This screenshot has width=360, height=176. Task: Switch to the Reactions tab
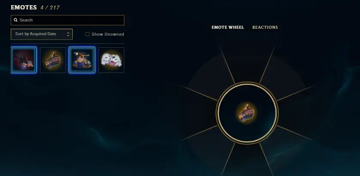[x=265, y=27]
